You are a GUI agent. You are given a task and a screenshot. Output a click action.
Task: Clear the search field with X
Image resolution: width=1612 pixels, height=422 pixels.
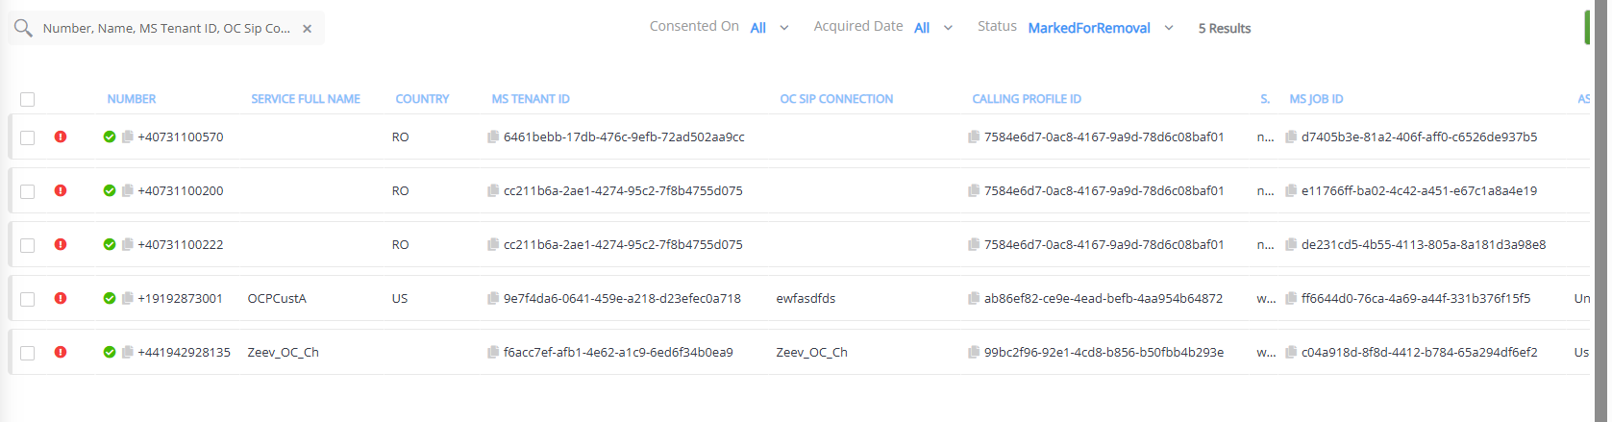pos(308,29)
